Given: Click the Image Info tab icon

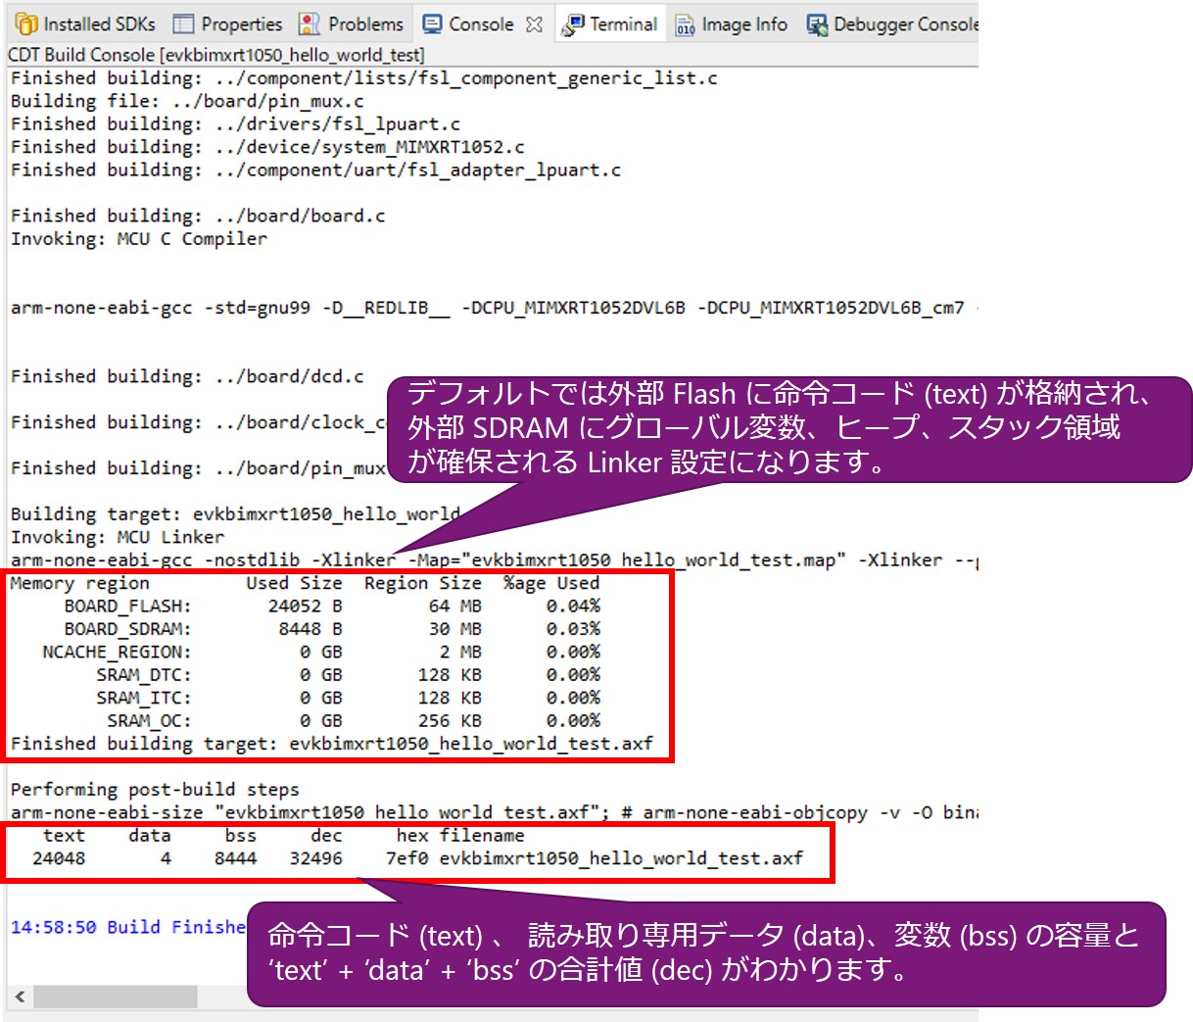Looking at the screenshot, I should [685, 24].
